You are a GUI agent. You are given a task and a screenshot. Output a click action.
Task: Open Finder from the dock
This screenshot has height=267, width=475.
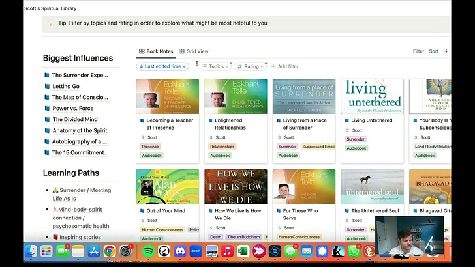(31, 251)
